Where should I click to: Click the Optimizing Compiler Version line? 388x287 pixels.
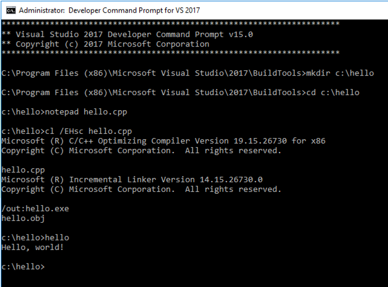163,140
